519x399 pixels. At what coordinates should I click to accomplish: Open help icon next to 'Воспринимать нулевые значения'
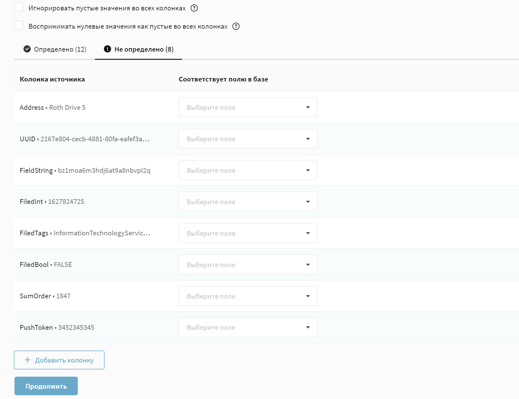click(x=236, y=26)
